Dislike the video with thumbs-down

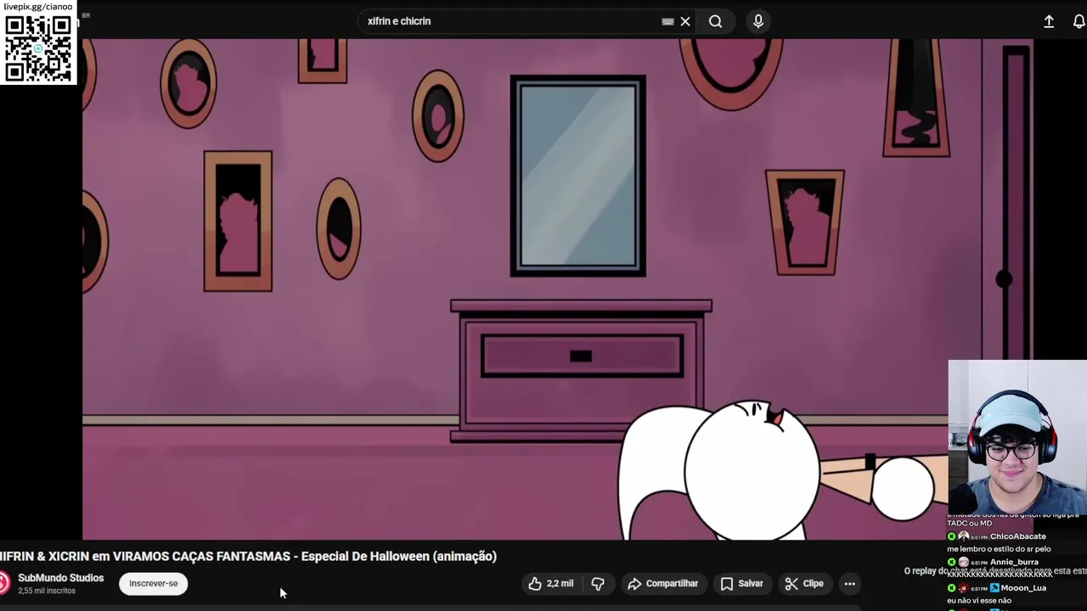598,584
